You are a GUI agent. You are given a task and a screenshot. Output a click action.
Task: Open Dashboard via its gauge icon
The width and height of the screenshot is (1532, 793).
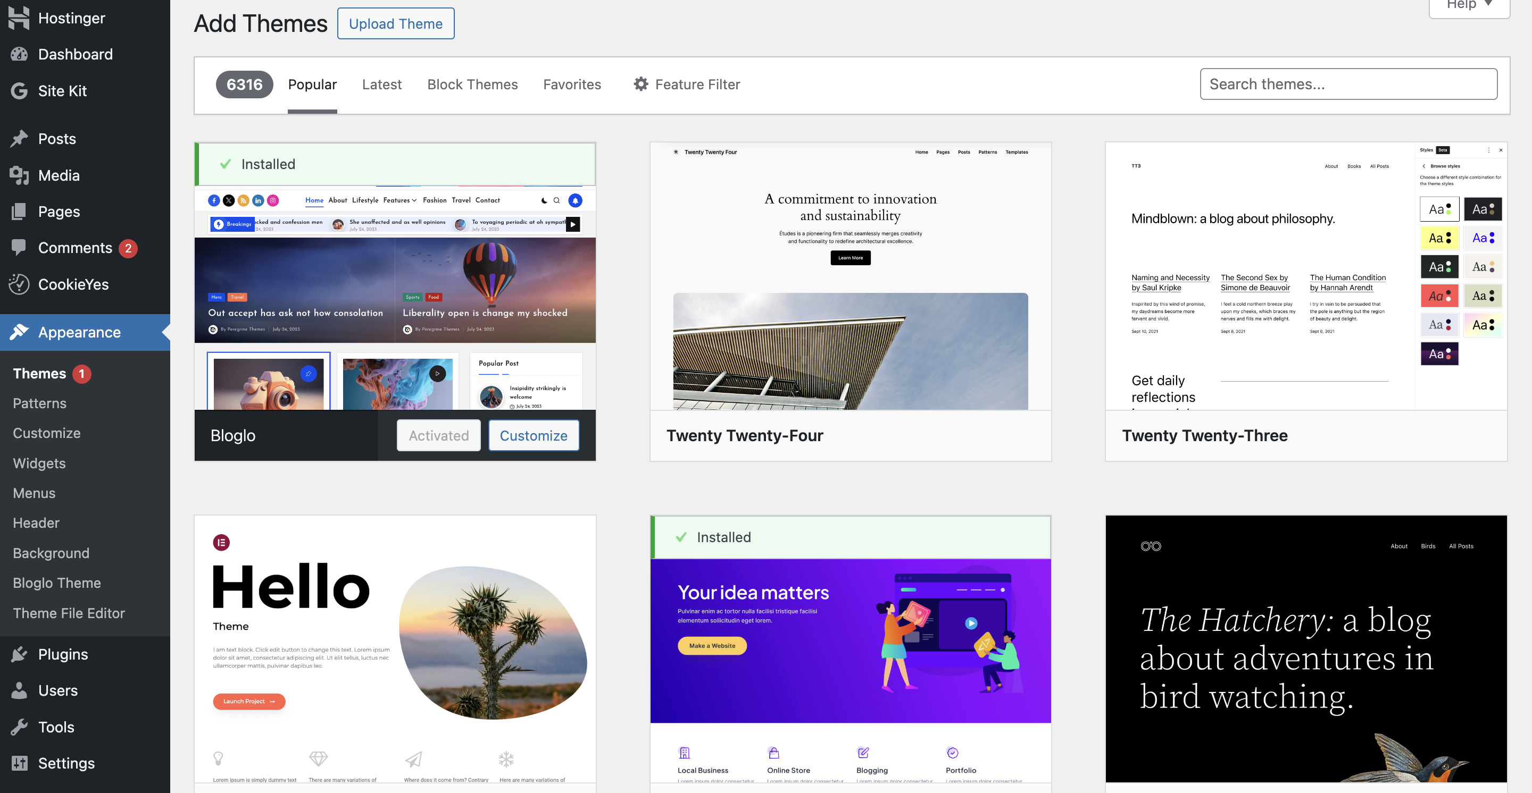pos(19,54)
